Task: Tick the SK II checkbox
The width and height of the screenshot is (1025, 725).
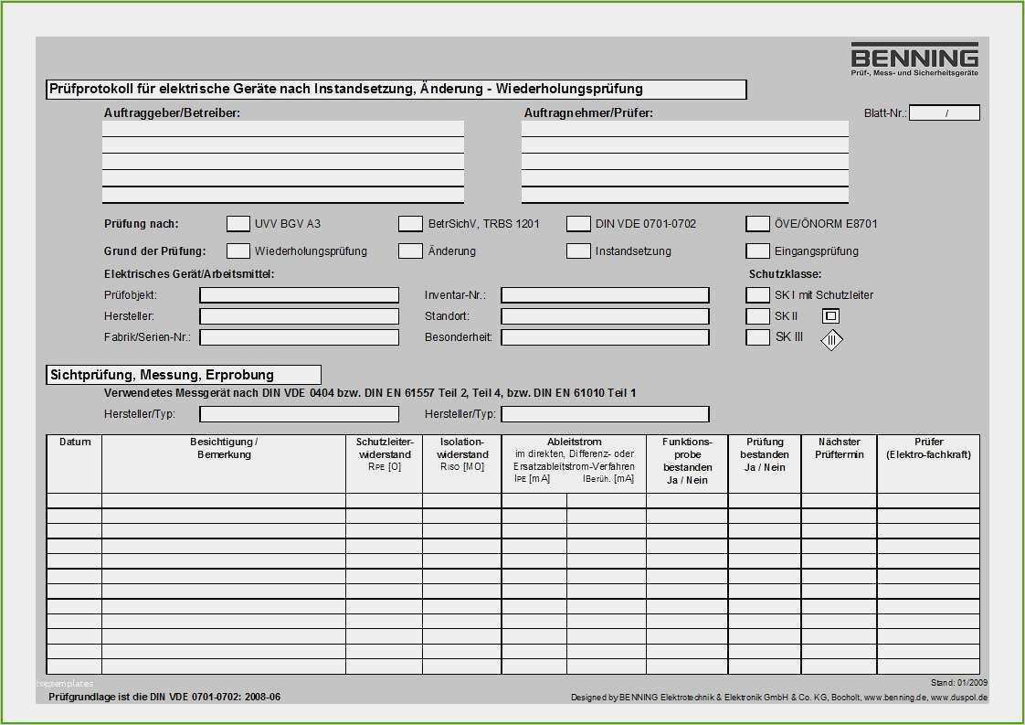Action: [757, 316]
